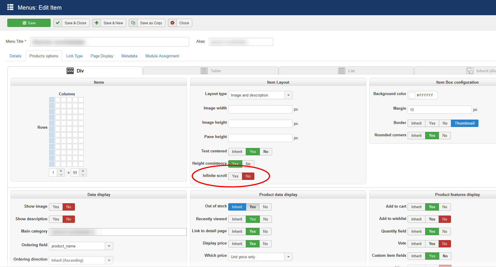Decrease the columns count with minus
496x267 pixels.
tap(61, 175)
